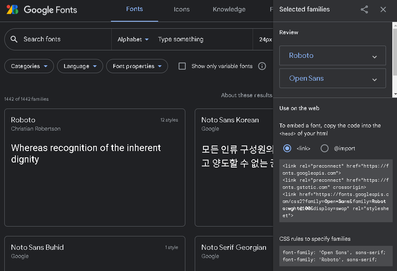Image resolution: width=397 pixels, height=271 pixels.
Task: Click the '12 styles' label on Roboto
Action: [169, 120]
